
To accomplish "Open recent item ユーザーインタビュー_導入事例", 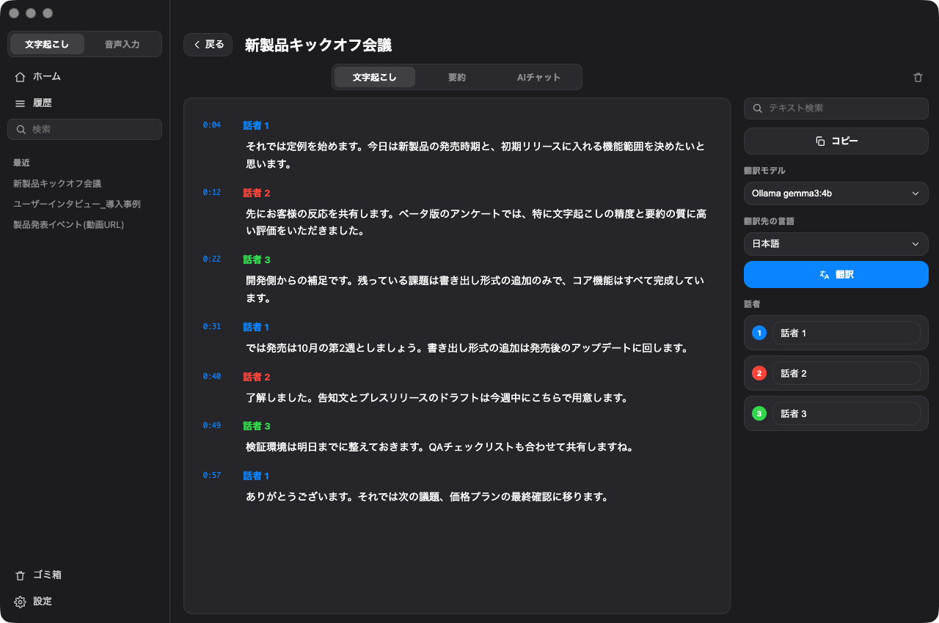I will coord(77,204).
